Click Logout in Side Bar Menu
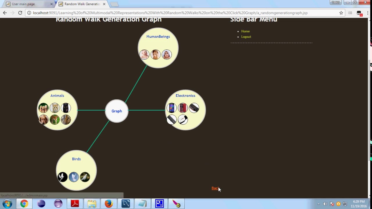372x209 pixels. click(246, 37)
